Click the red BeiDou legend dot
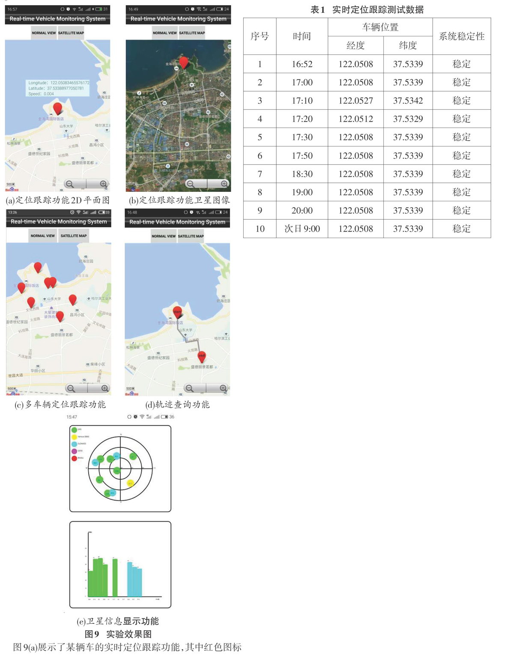Screen dimensions: 514x665 point(74,458)
